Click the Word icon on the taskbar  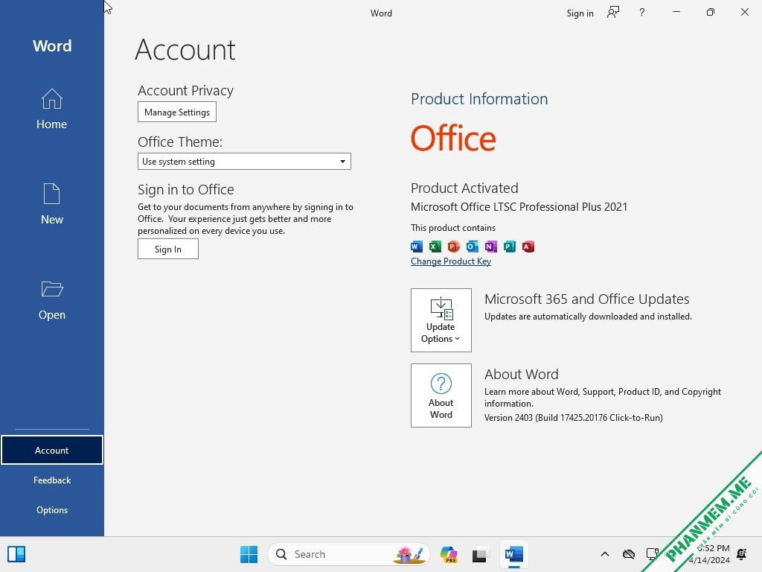click(513, 554)
